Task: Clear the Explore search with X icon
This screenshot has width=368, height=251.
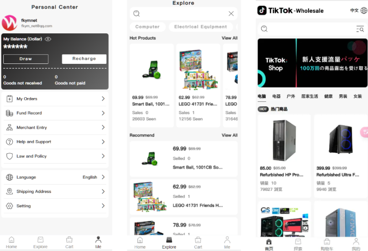Action: click(231, 14)
